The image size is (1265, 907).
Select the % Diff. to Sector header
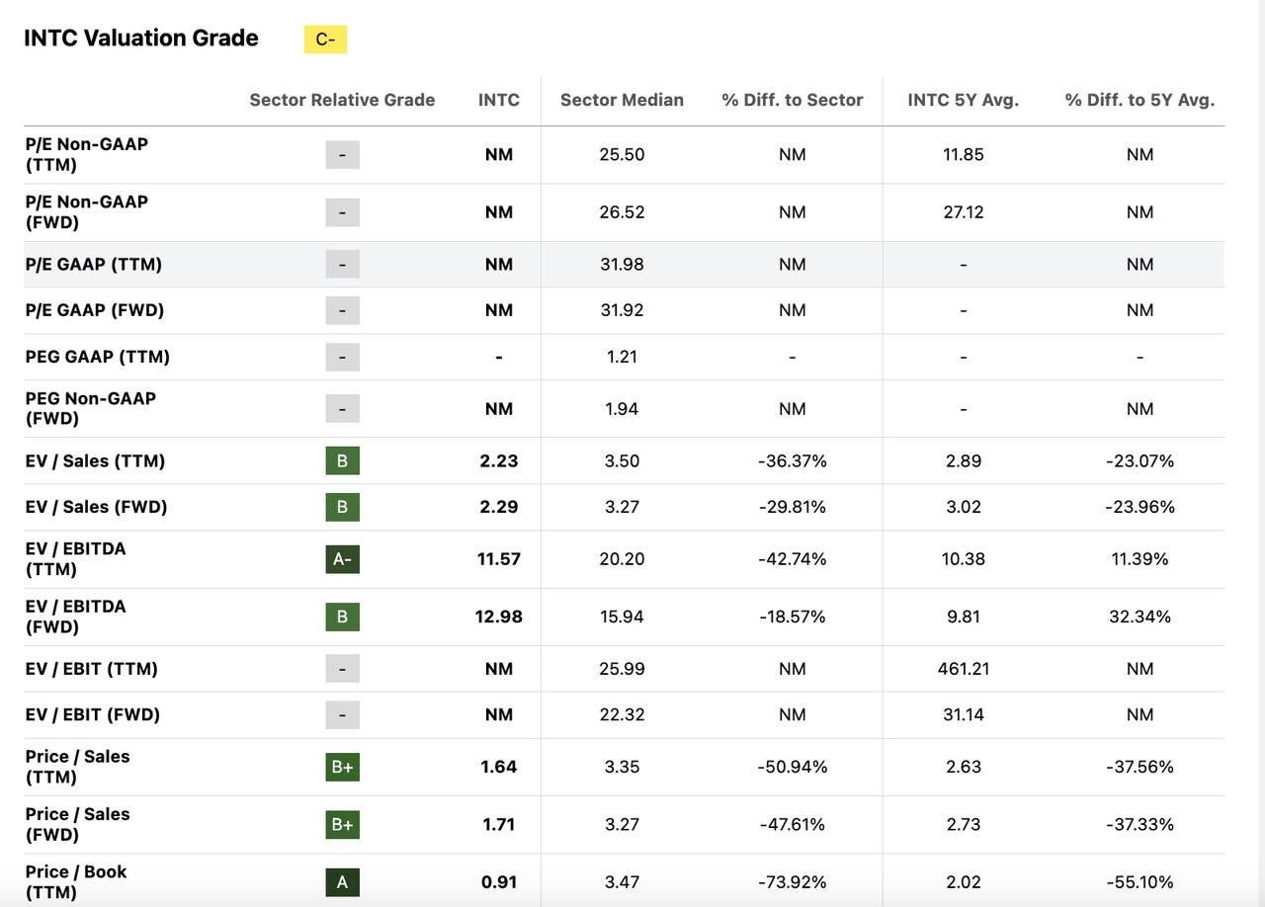(793, 100)
